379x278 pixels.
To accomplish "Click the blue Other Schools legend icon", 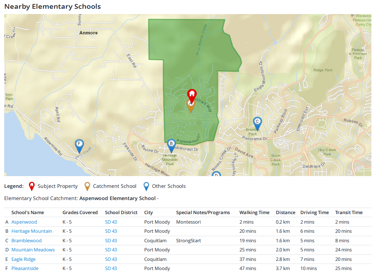I will (x=146, y=186).
